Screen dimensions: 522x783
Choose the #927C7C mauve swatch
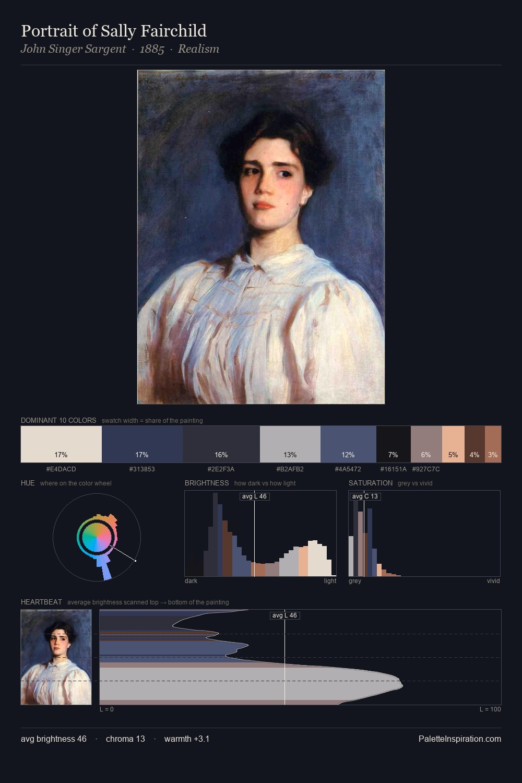tap(426, 444)
